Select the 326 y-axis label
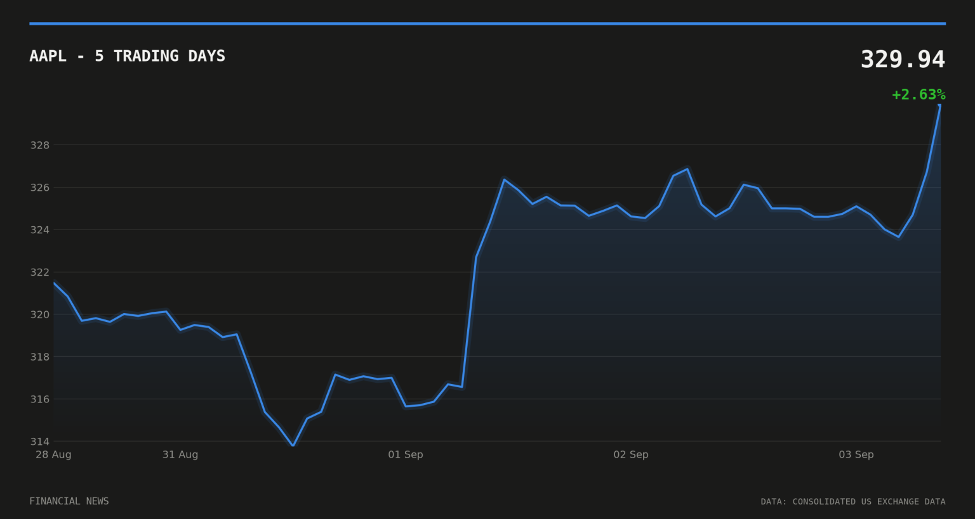The height and width of the screenshot is (519, 975). pyautogui.click(x=40, y=188)
